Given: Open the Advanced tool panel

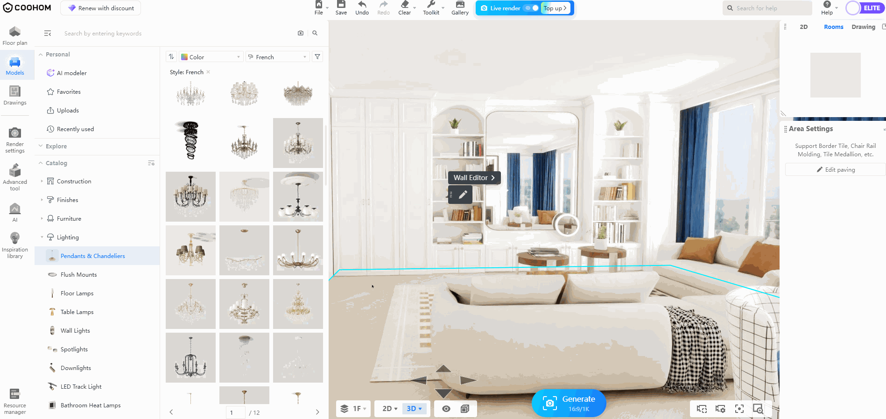Looking at the screenshot, I should point(15,177).
